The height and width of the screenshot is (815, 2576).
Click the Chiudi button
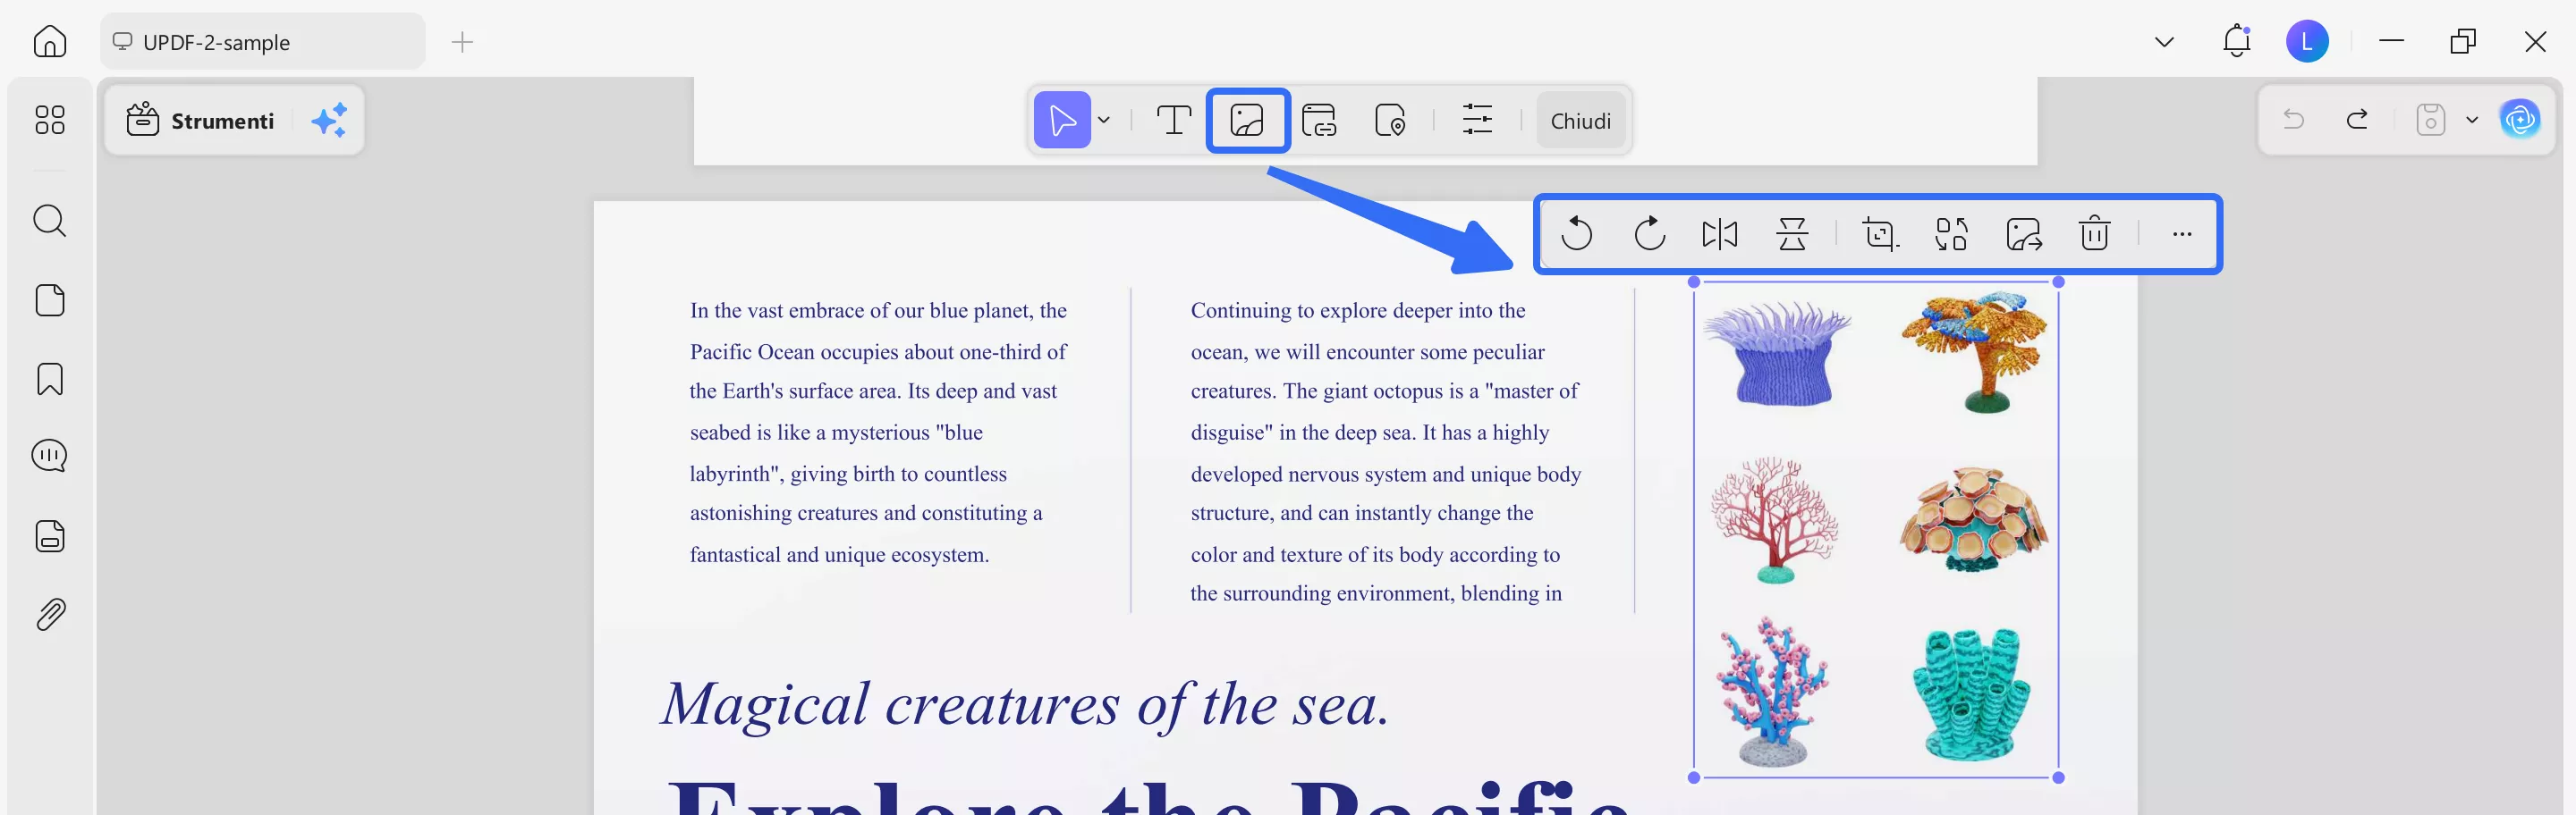pos(1580,121)
